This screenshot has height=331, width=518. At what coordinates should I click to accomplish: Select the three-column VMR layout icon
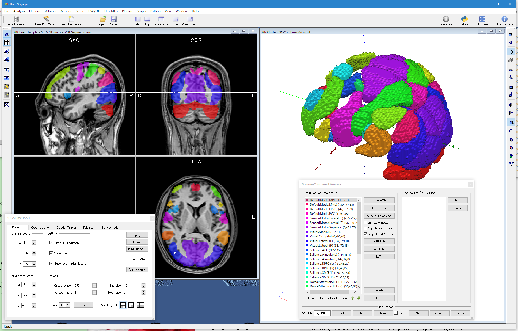click(x=140, y=305)
